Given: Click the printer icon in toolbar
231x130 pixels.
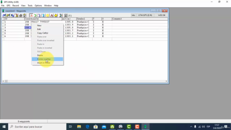Looking at the screenshot, I should point(21,15).
